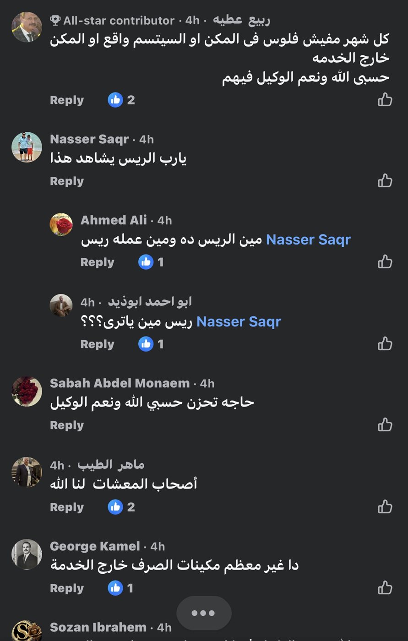Open reactions on Ahmed Ali's reply

tap(152, 262)
